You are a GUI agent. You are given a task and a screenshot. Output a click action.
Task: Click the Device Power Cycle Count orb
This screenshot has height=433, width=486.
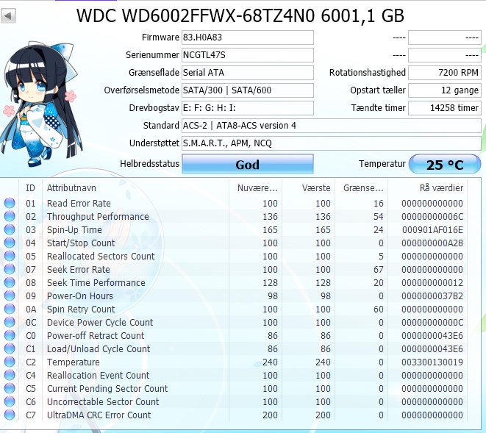point(10,322)
